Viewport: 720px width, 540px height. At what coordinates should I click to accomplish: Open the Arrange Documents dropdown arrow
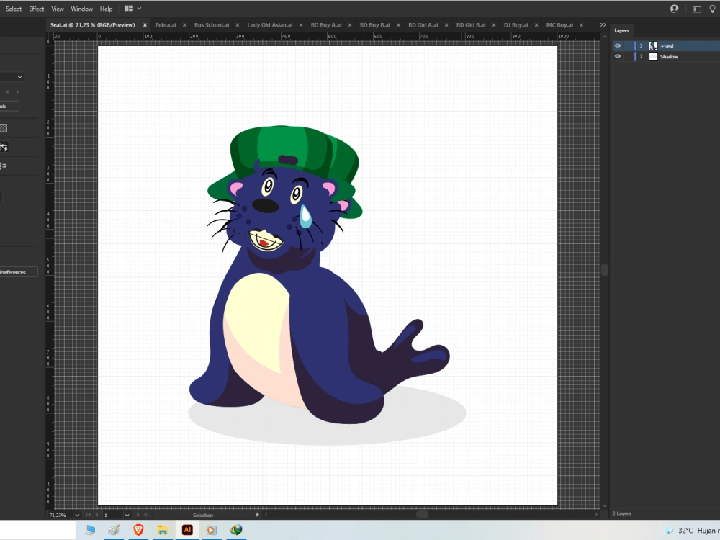click(139, 8)
